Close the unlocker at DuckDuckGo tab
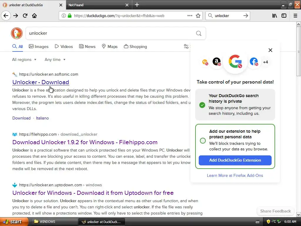This screenshot has height=226, width=301. (61, 5)
